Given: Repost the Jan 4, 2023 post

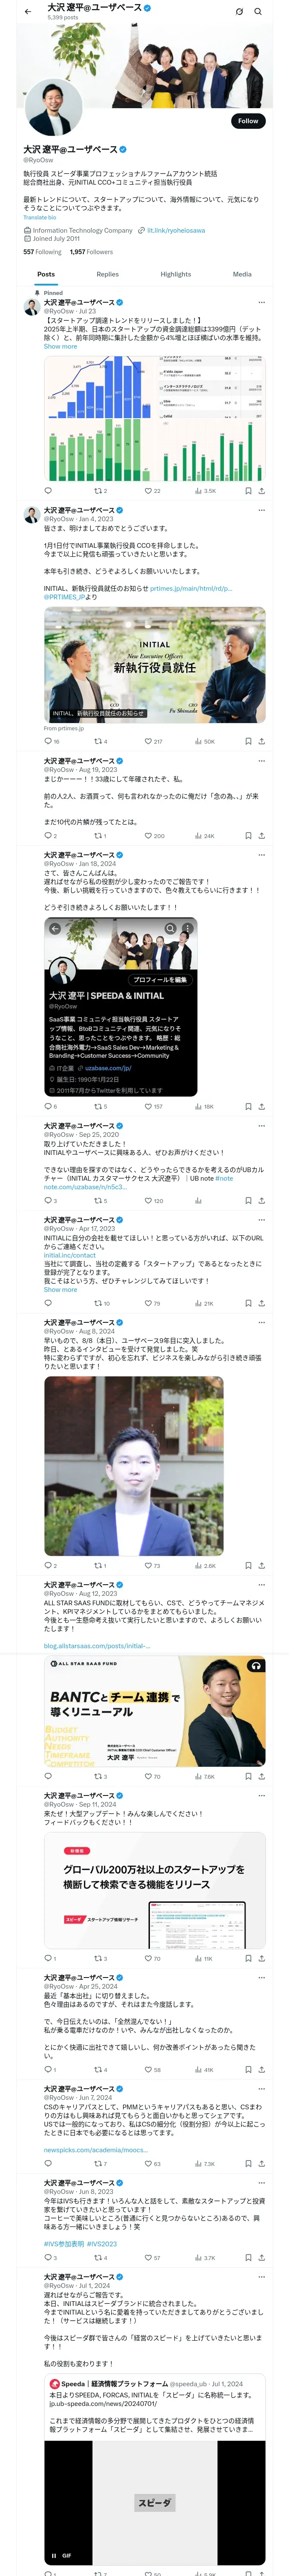Looking at the screenshot, I should click(101, 742).
